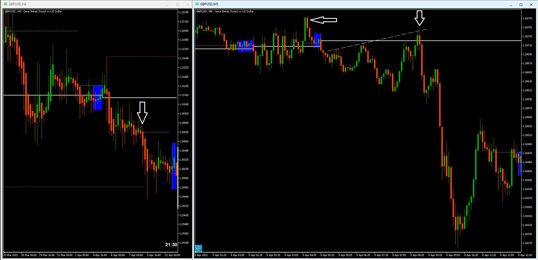This screenshot has width=538, height=260.
Task: Close the GBPUSD,M5 chart window
Action: [531, 4]
